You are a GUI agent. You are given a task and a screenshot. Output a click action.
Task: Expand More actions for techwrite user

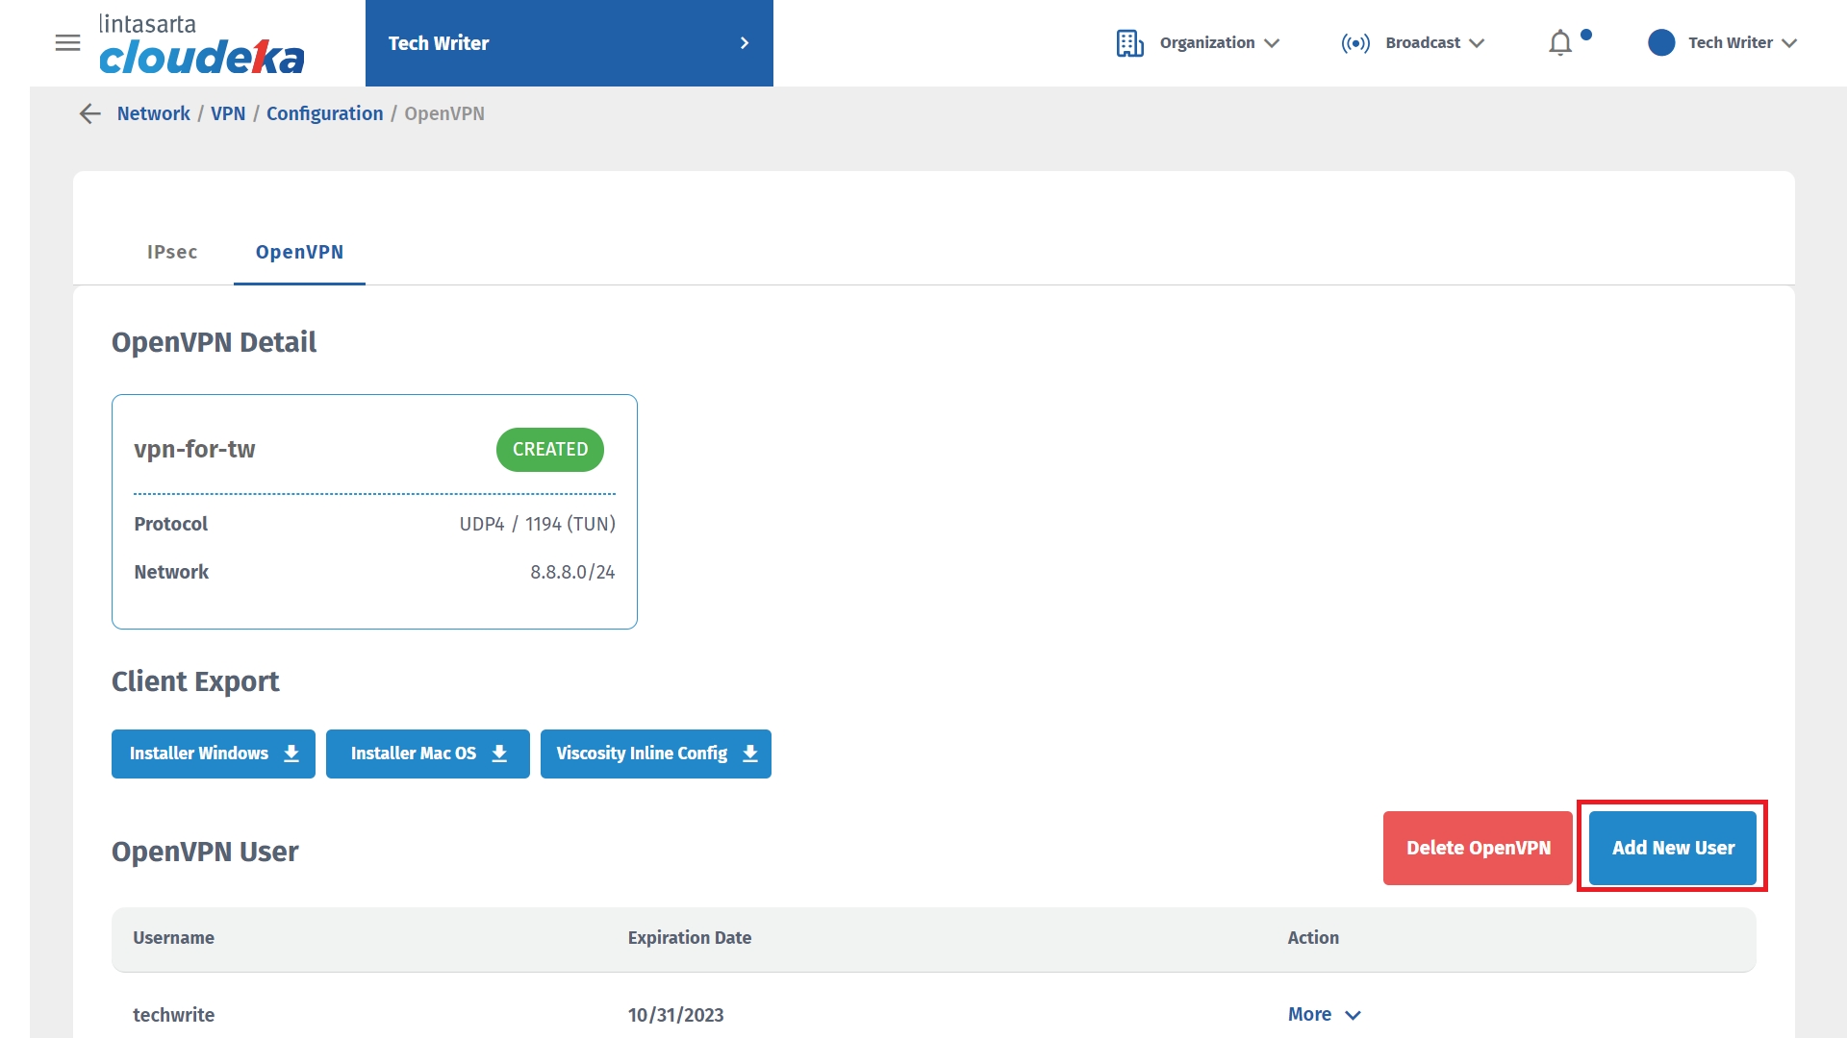1324,1015
